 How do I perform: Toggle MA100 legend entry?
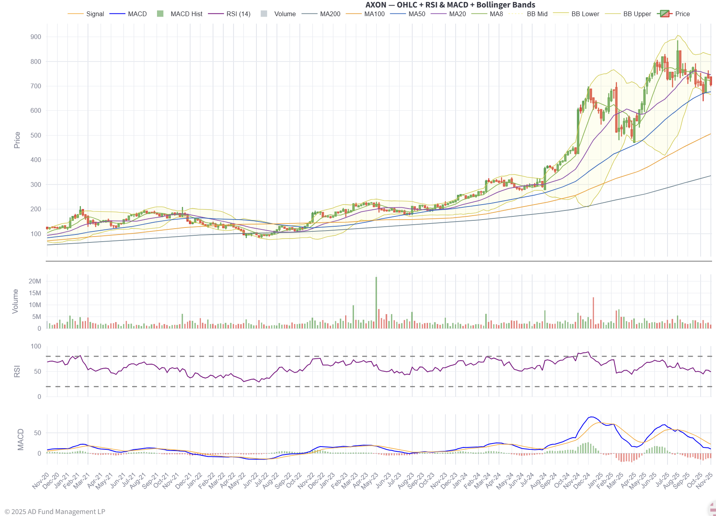(365, 14)
